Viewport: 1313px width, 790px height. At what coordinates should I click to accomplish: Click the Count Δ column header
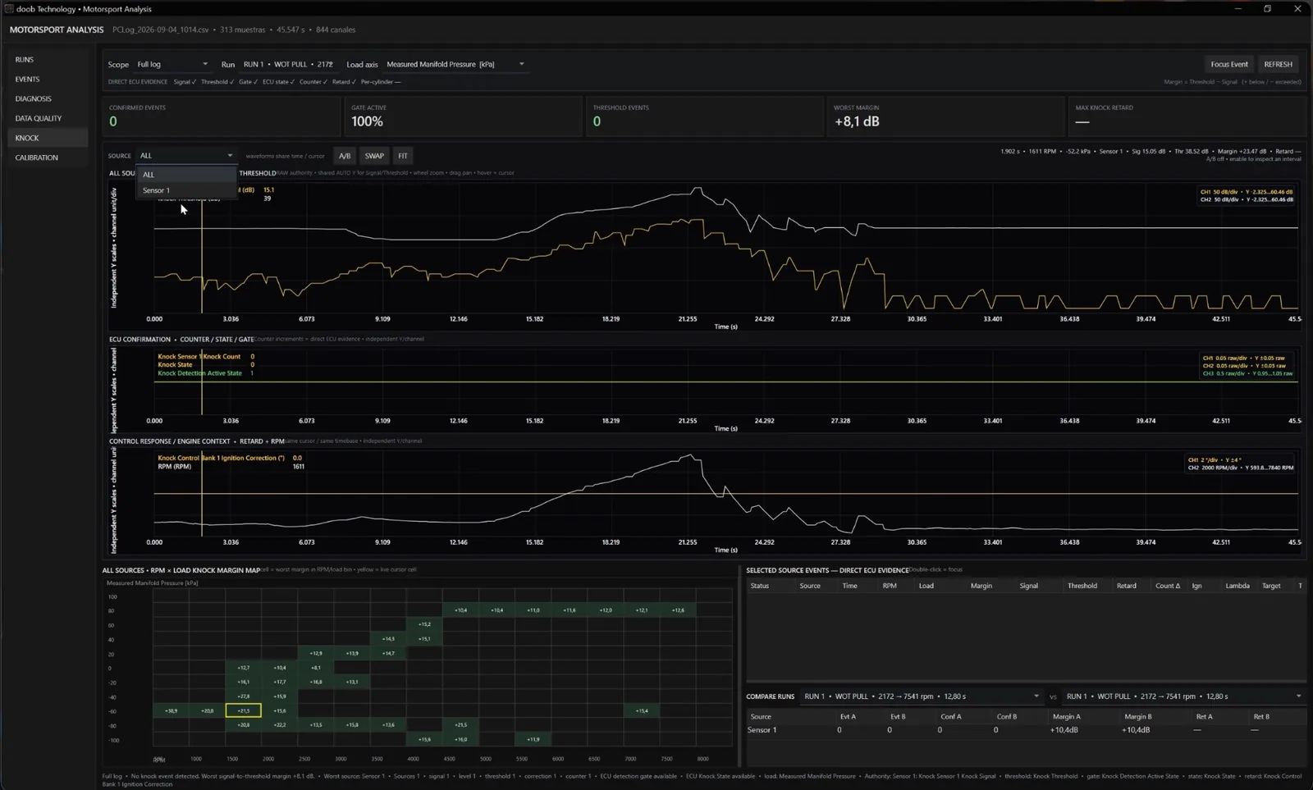coord(1168,586)
